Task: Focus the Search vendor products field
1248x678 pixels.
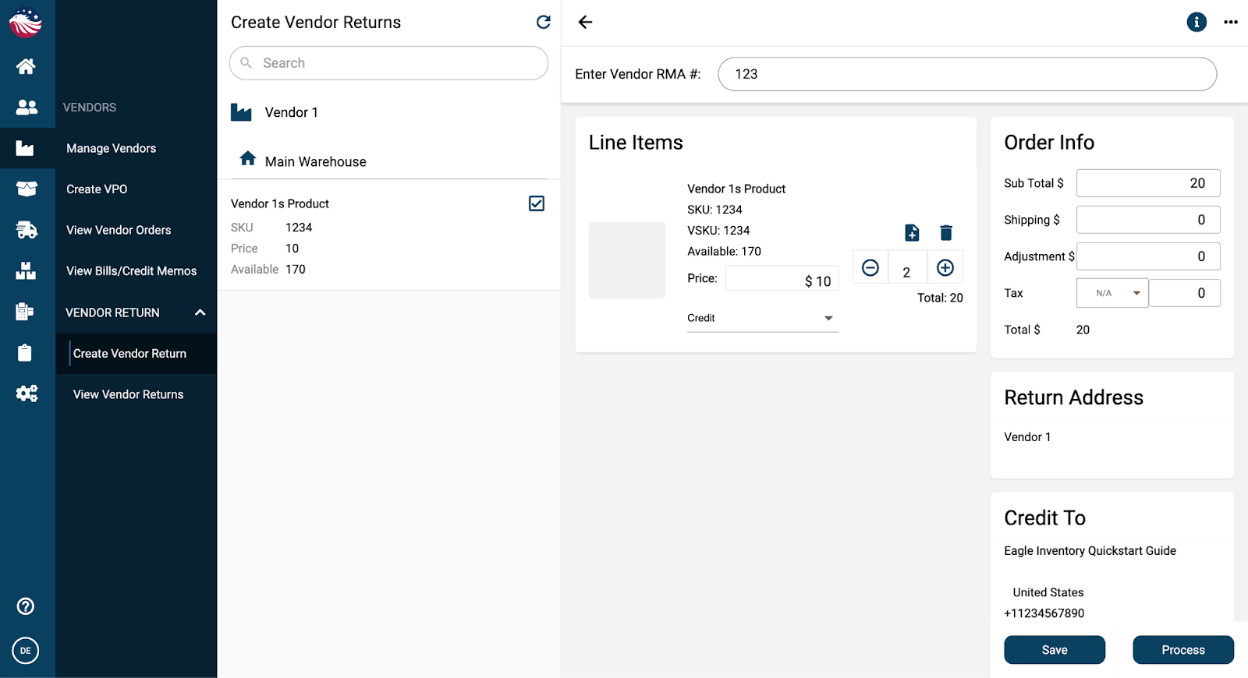Action: tap(388, 63)
